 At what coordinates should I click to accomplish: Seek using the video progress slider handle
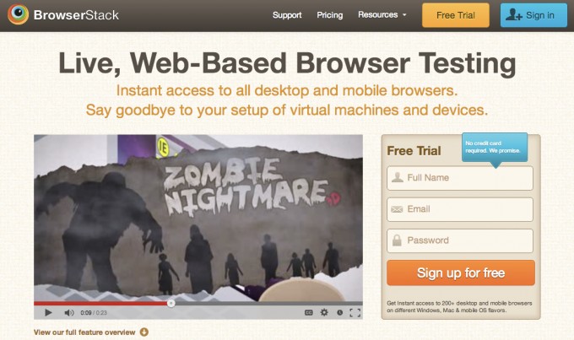171,303
